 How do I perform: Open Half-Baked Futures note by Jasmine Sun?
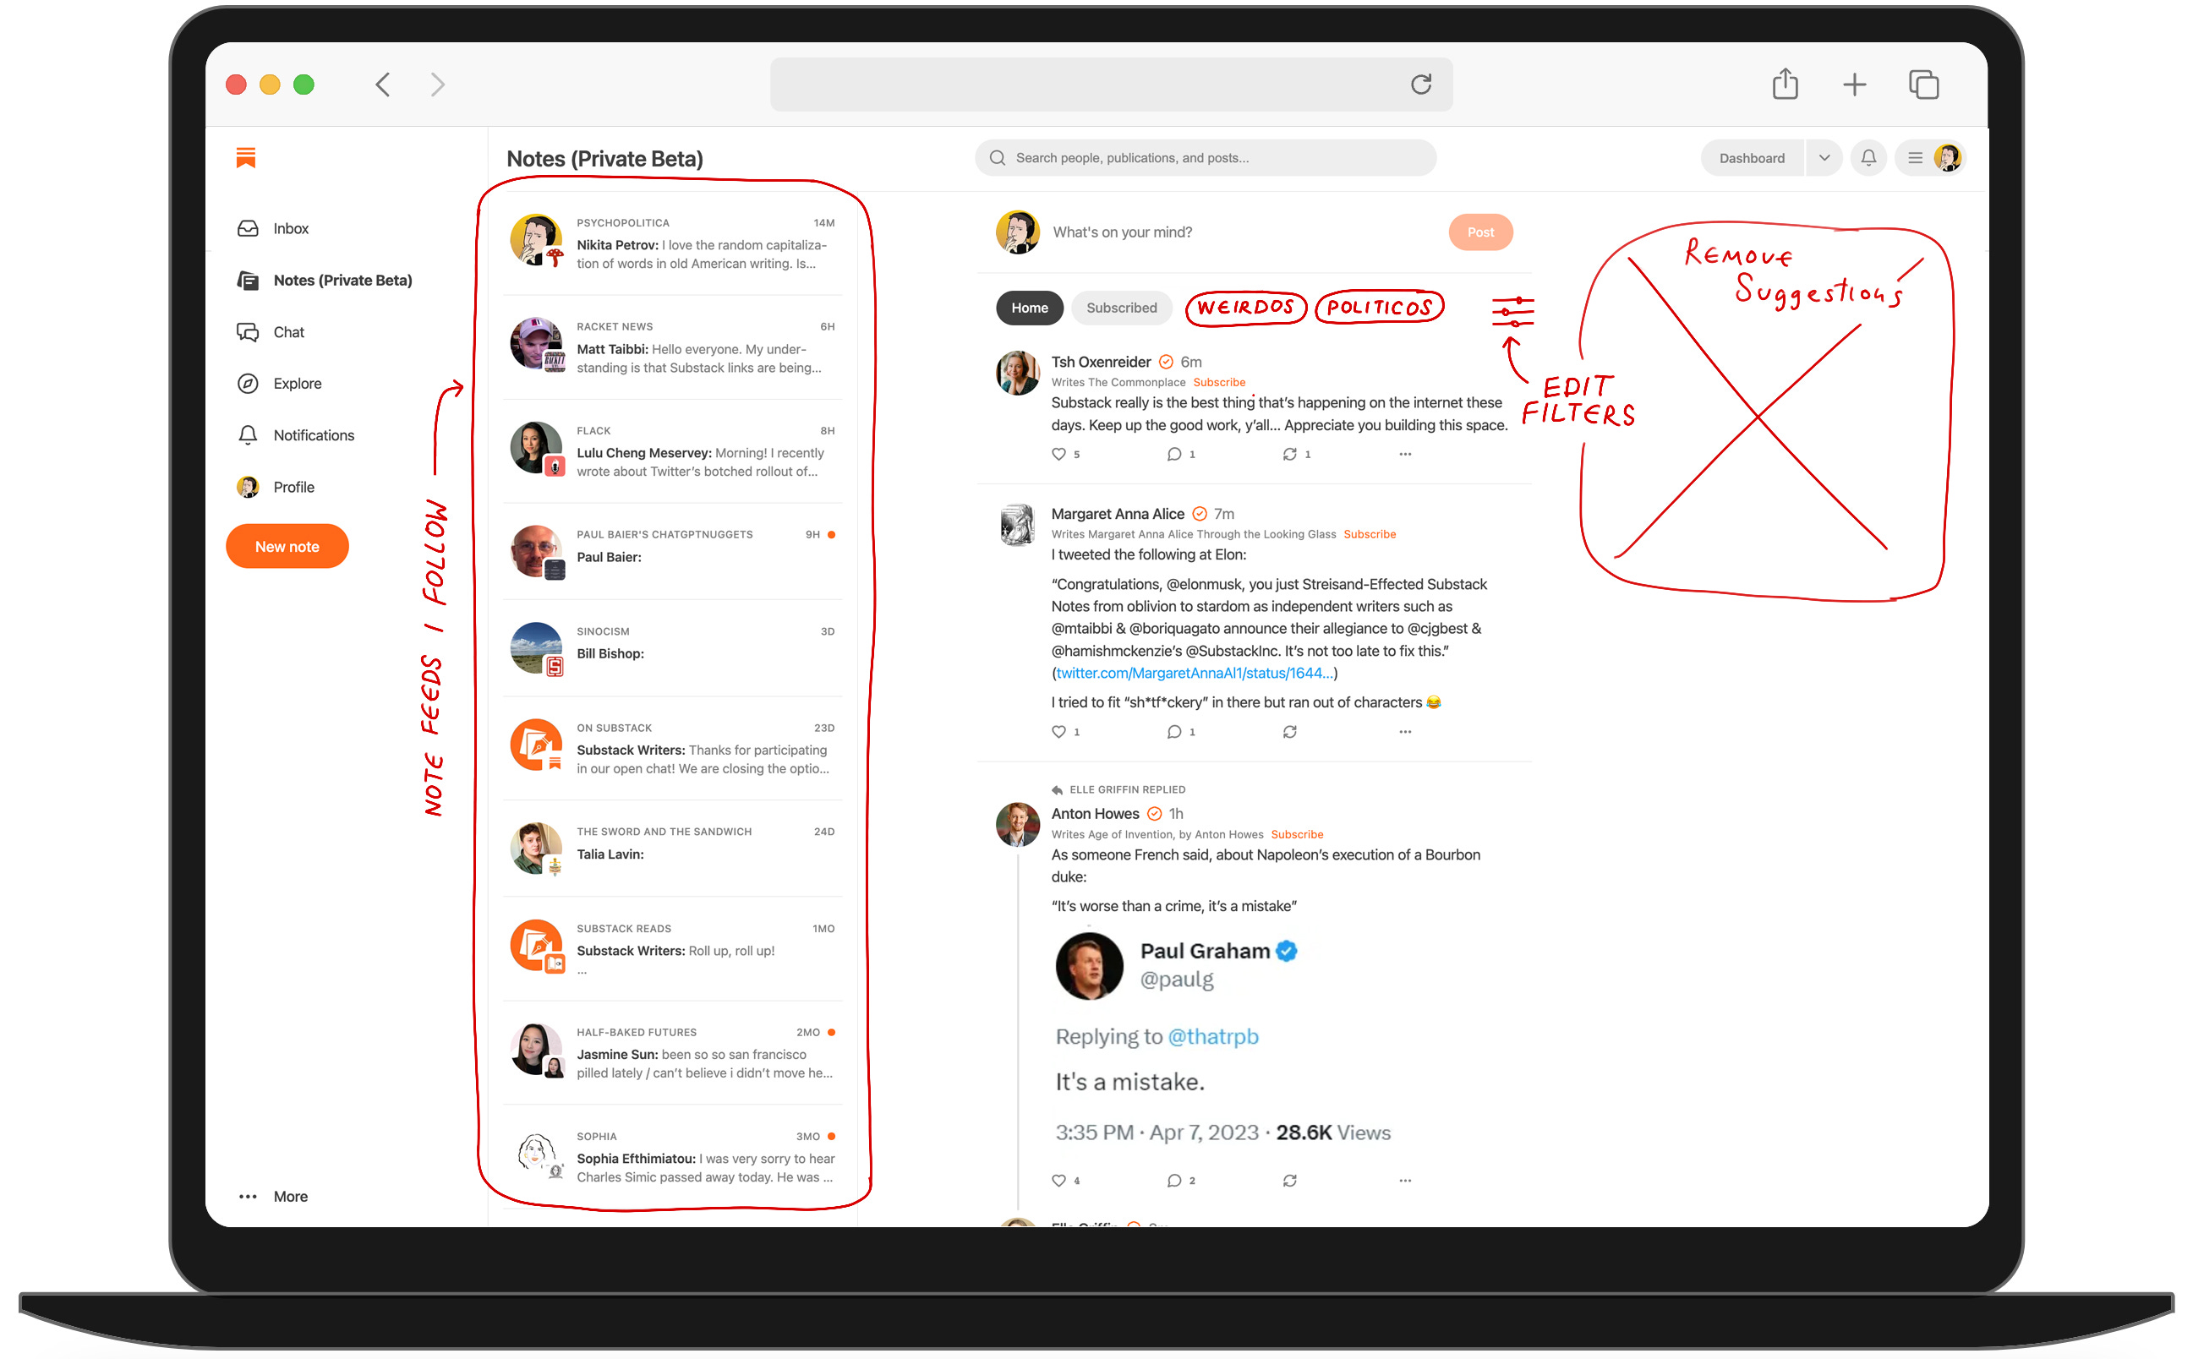coord(673,1051)
